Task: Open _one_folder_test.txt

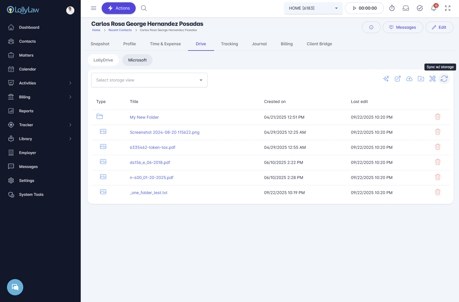Action: (149, 193)
